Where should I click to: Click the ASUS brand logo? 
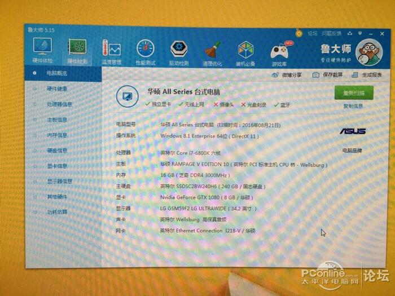(x=353, y=131)
